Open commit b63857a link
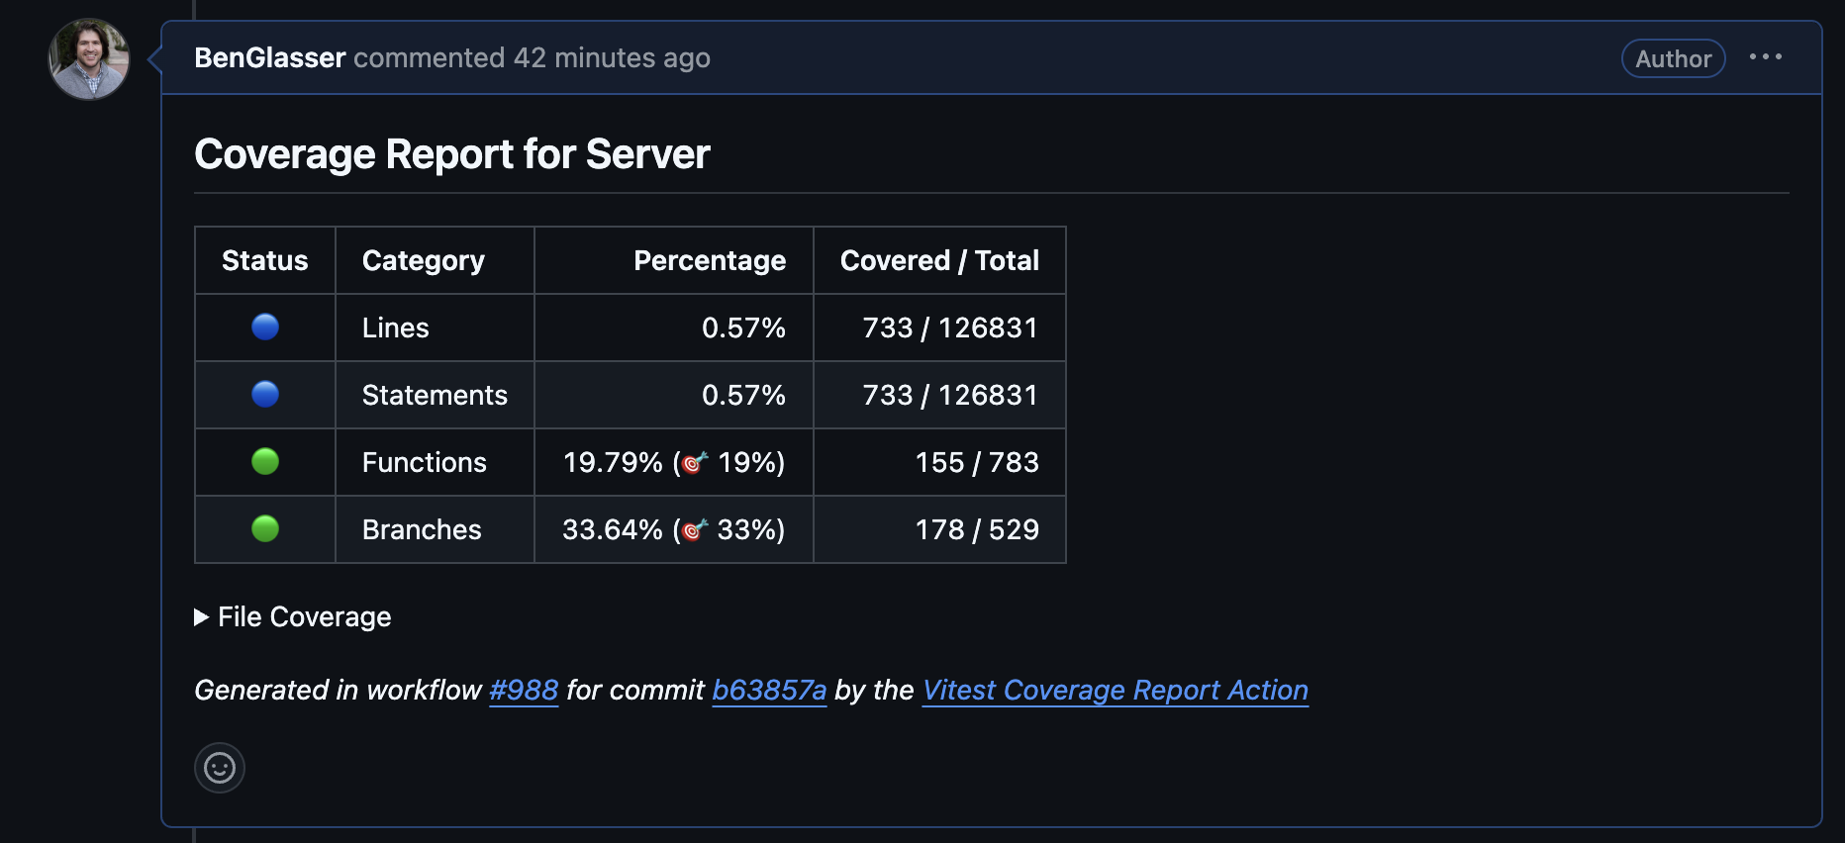 pos(769,690)
